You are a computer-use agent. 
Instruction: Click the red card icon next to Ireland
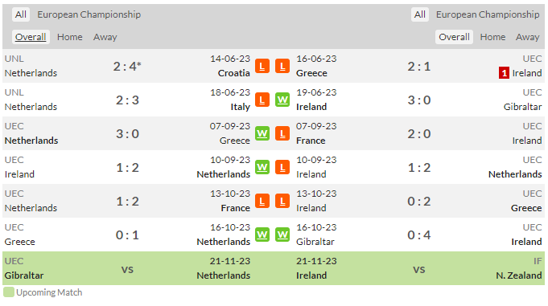504,73
